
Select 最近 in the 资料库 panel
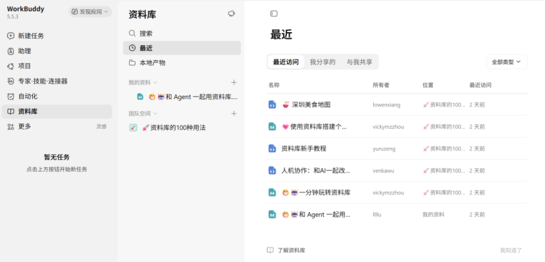pos(182,48)
